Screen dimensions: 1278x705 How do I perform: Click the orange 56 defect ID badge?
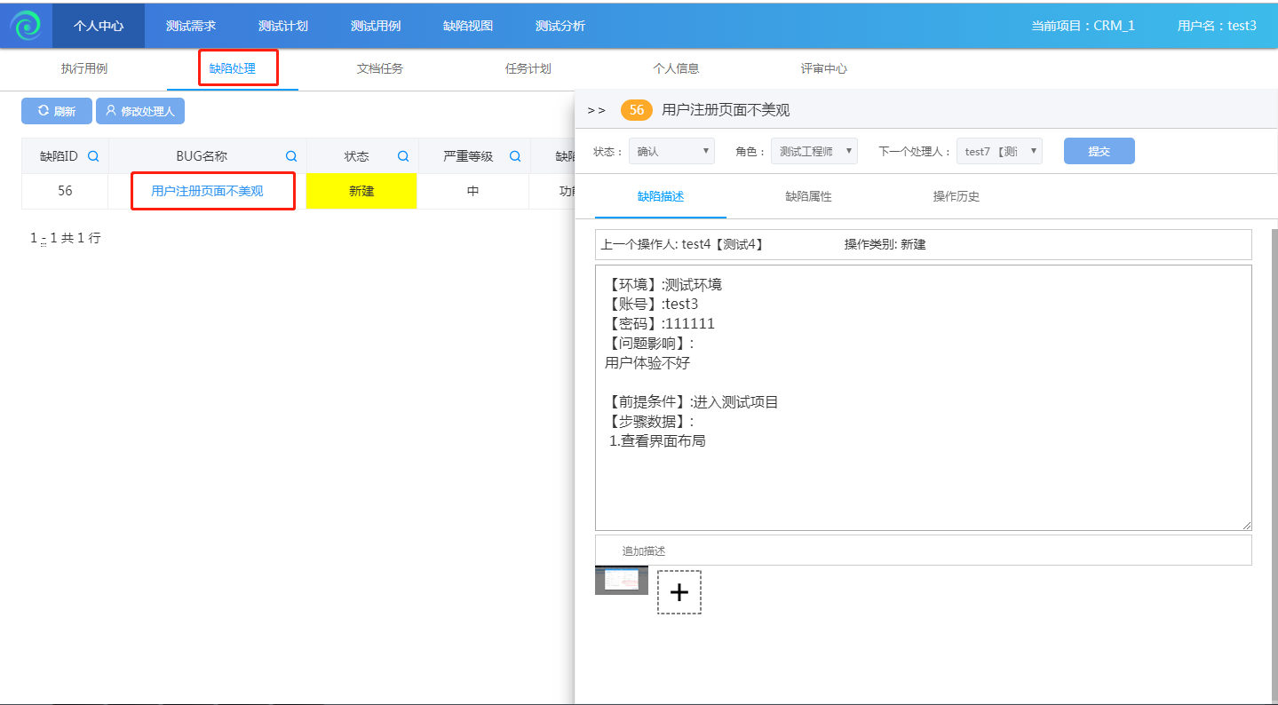click(636, 110)
